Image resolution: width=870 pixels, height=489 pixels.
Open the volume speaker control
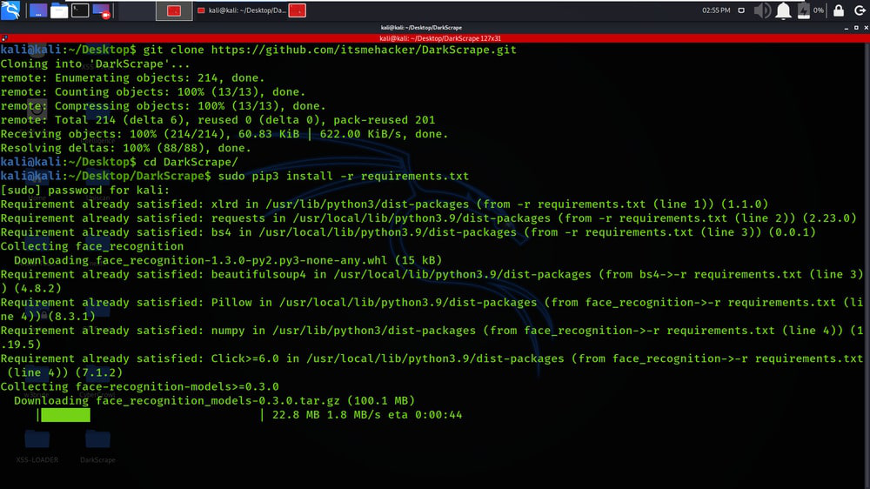tap(762, 10)
